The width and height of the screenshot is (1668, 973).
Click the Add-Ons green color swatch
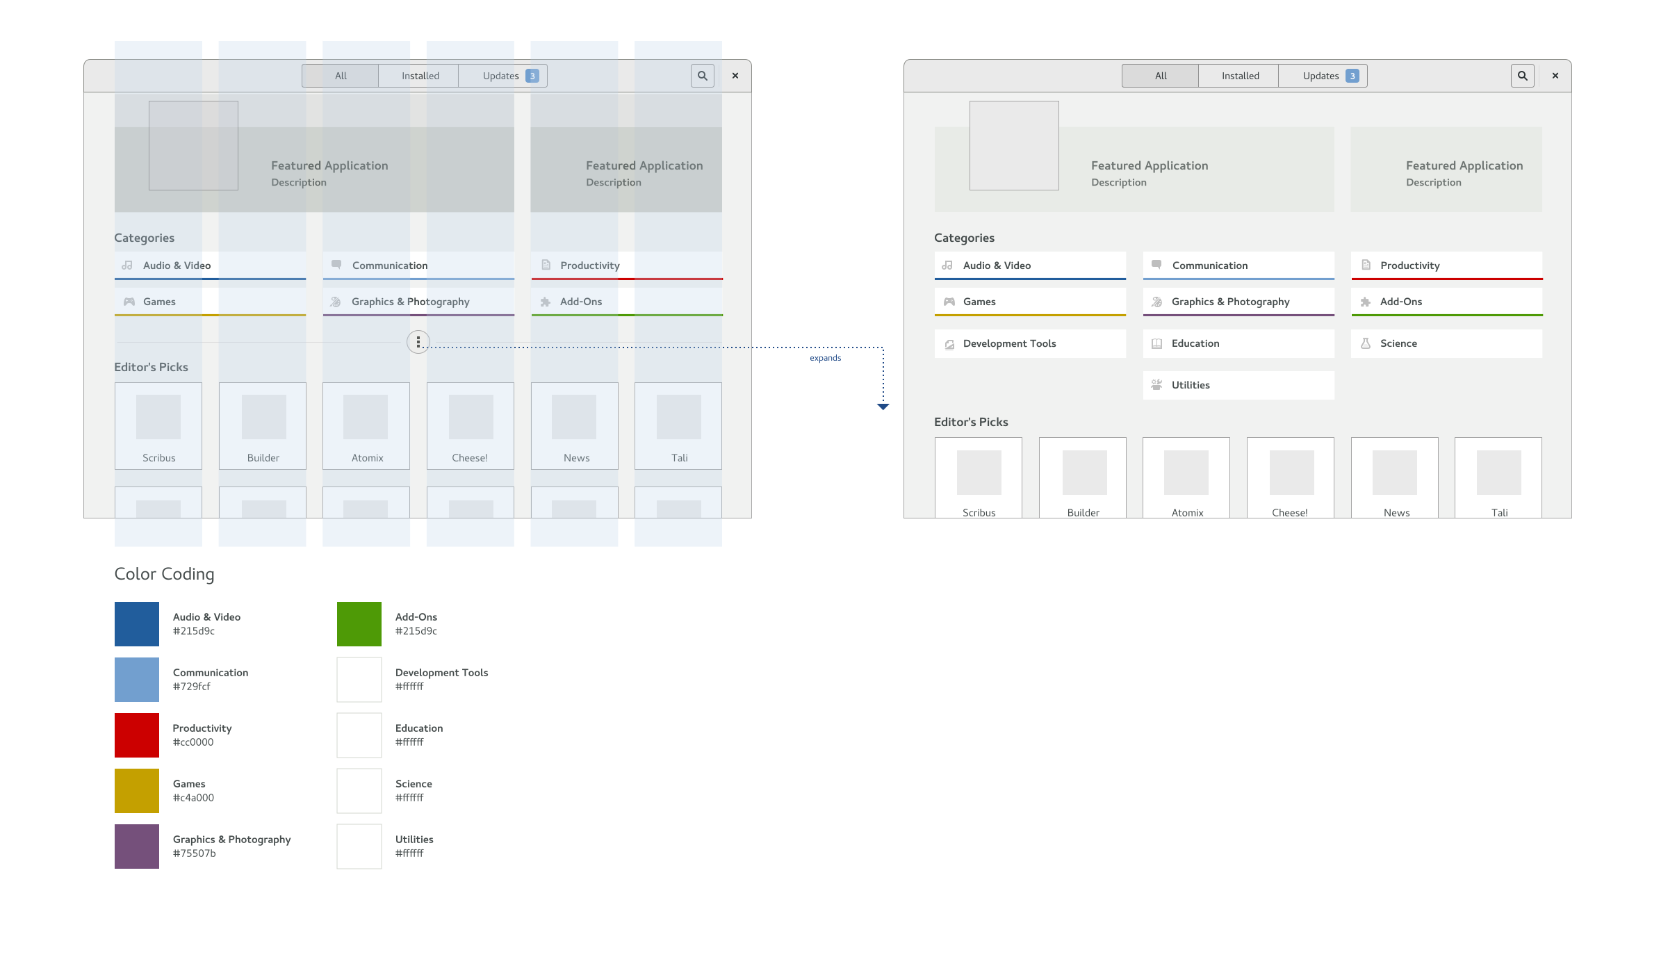[359, 623]
